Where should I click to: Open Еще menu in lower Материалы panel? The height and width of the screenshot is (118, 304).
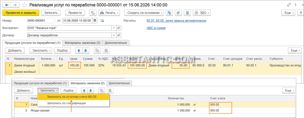point(289,90)
